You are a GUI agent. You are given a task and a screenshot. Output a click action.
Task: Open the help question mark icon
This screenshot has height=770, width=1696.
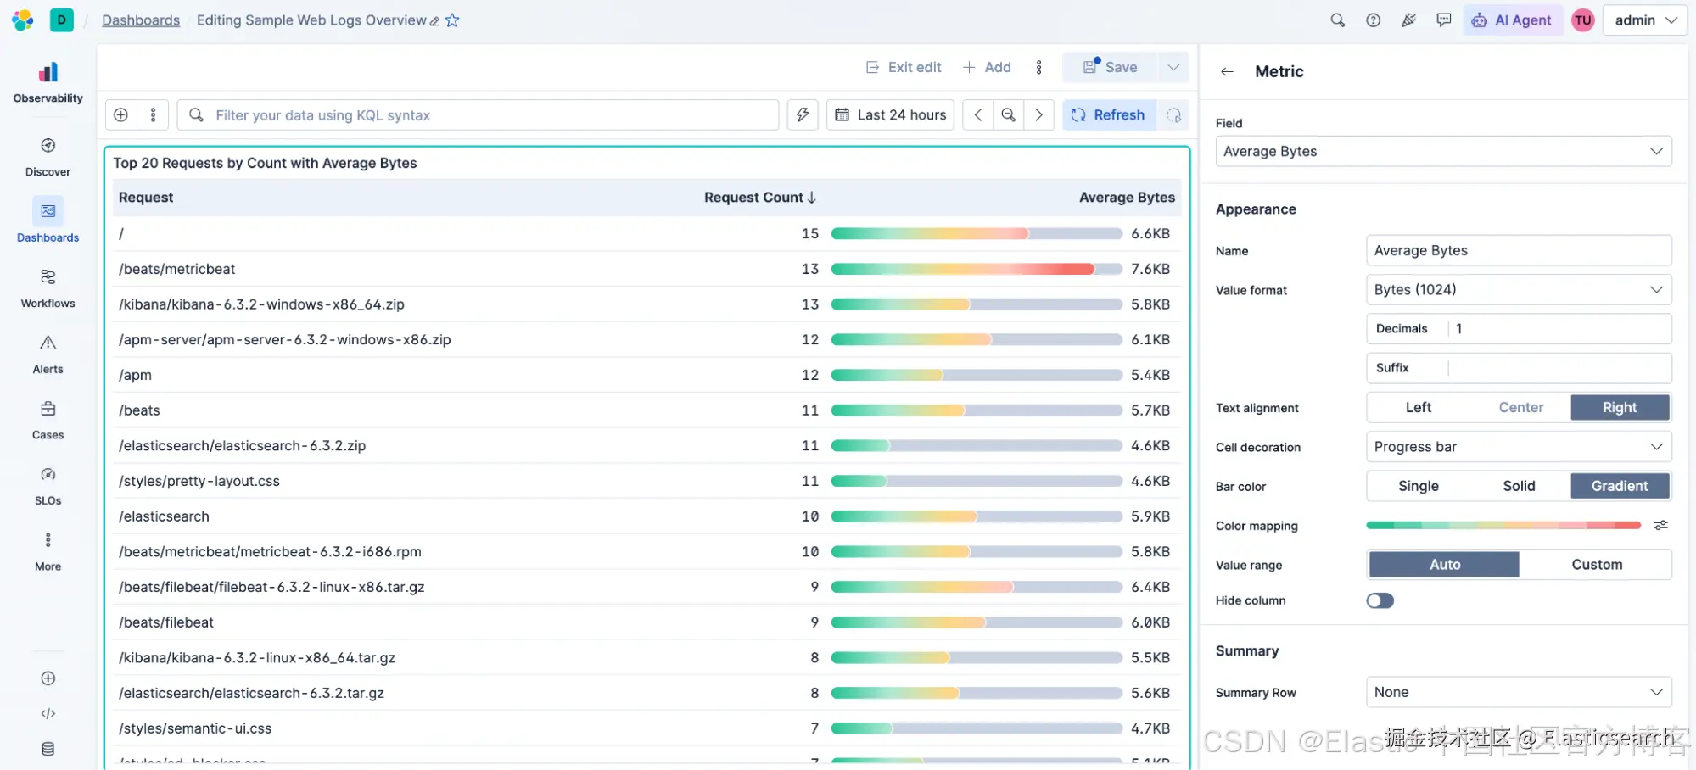[1373, 20]
